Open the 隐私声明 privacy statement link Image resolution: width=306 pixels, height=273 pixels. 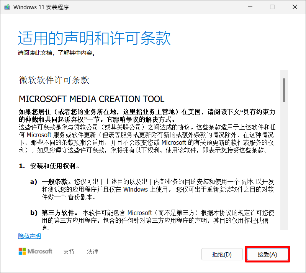(29, 236)
